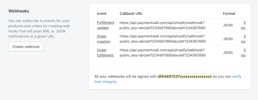The height and width of the screenshot is (100, 258).
Task: Click the Create webhook button
Action: coord(26,47)
